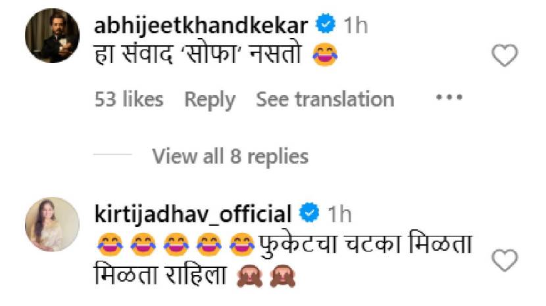Click the 1h timestamp on abhijeetkhandkekar's comment
546x306 pixels.
click(355, 25)
